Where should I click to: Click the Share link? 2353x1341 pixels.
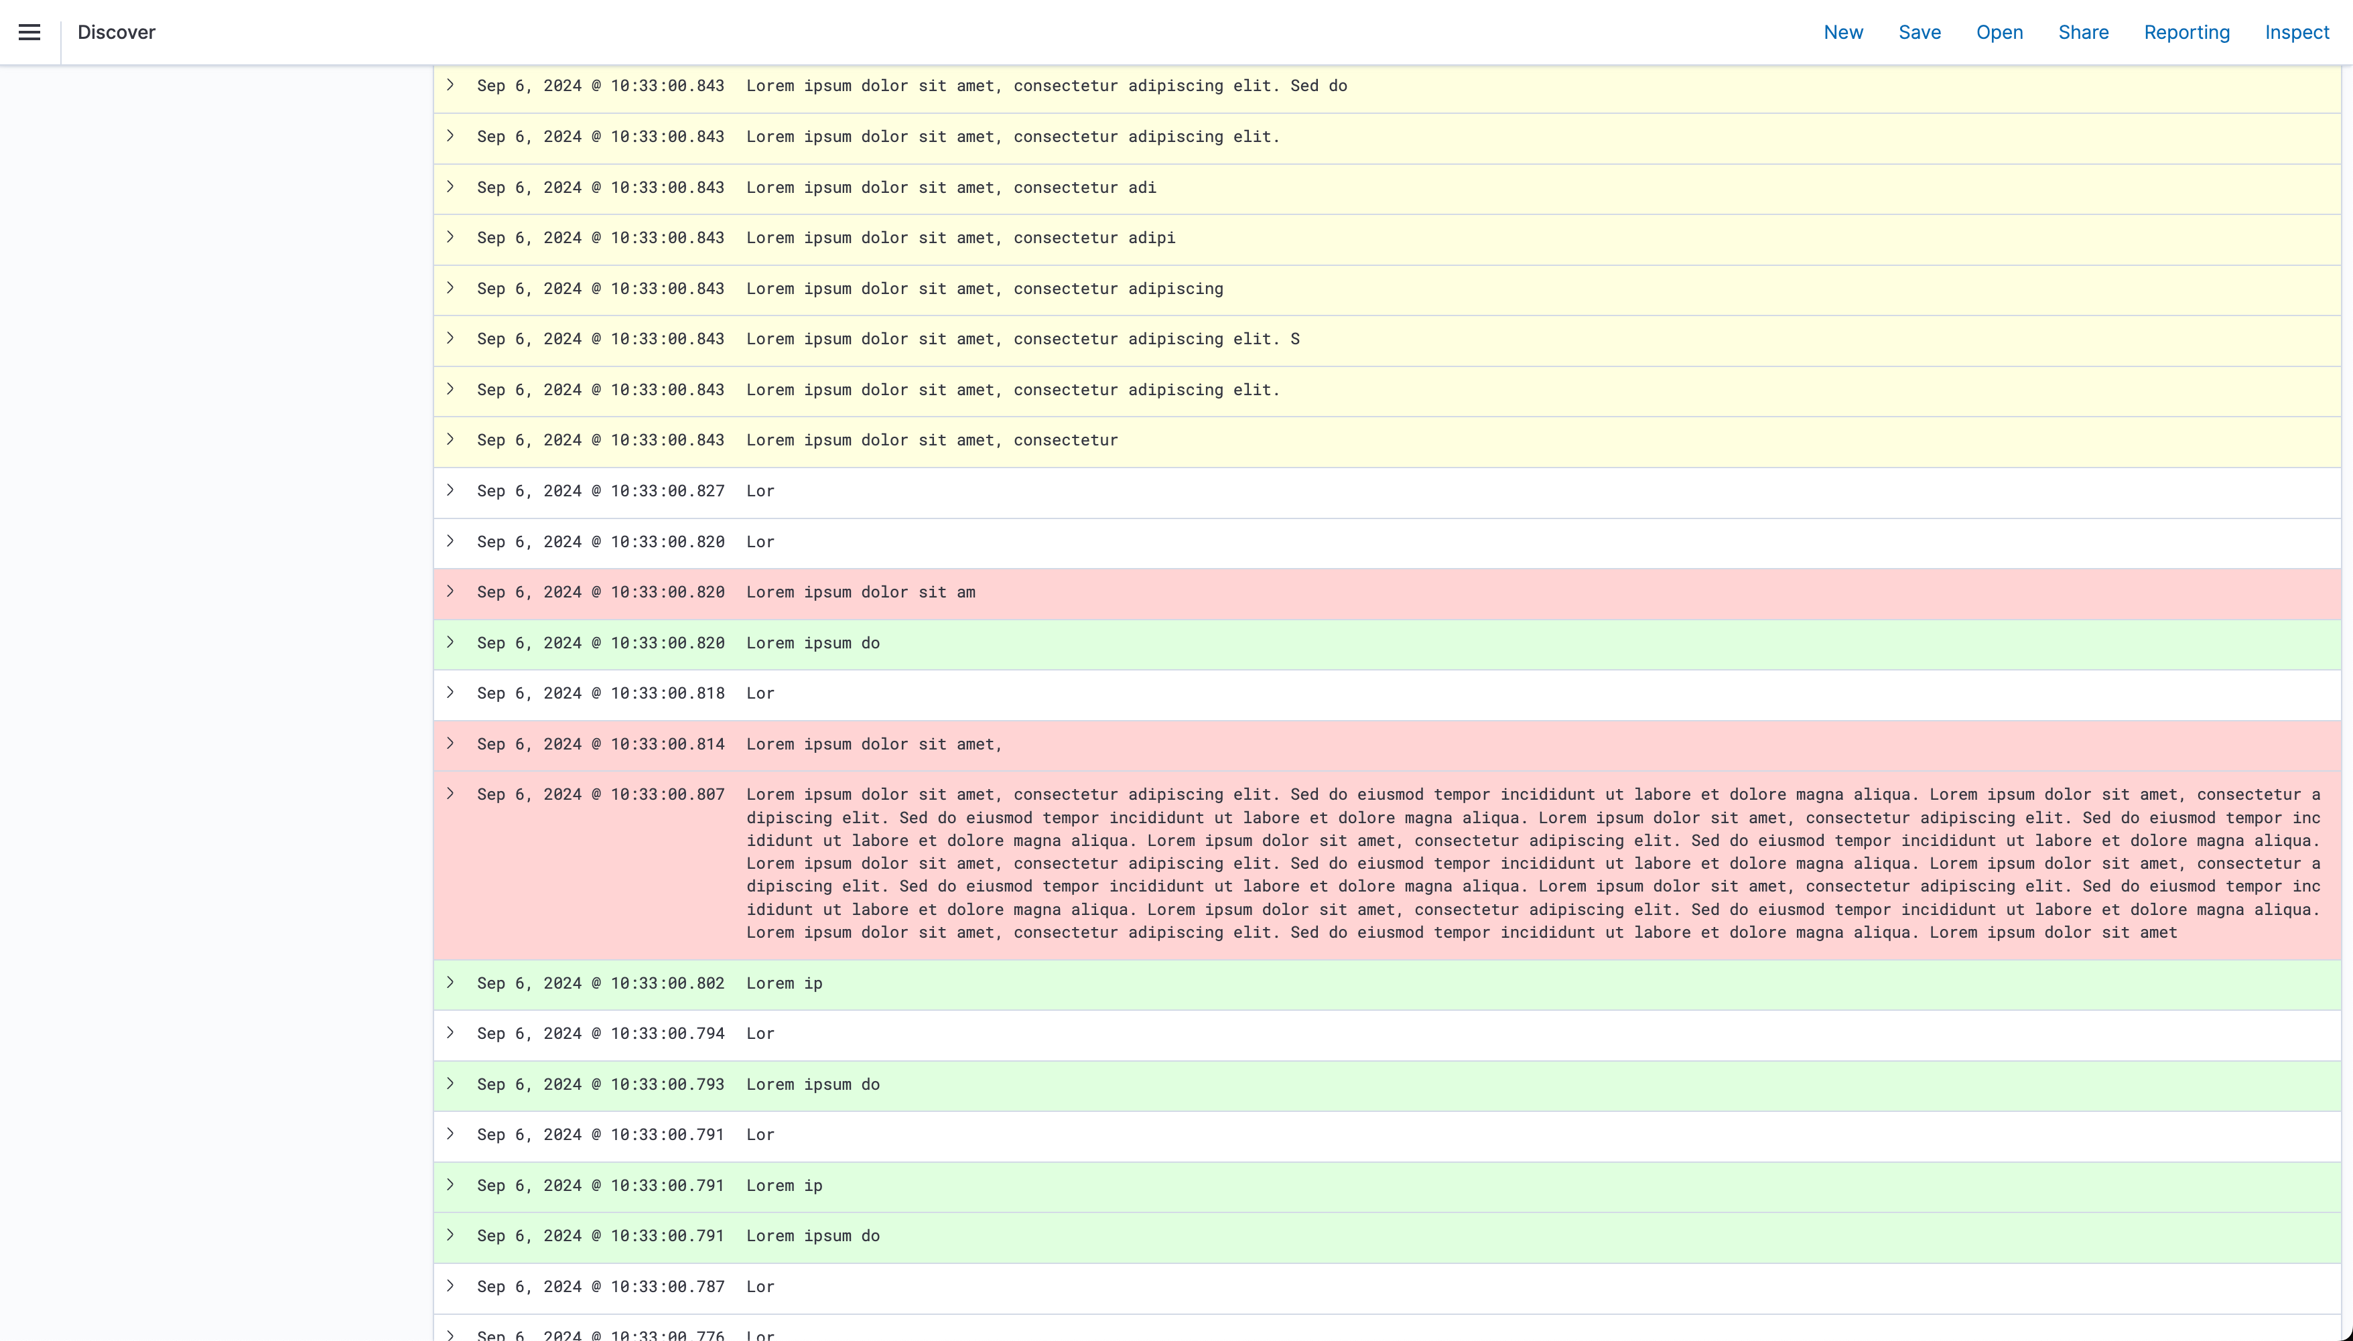point(2083,32)
